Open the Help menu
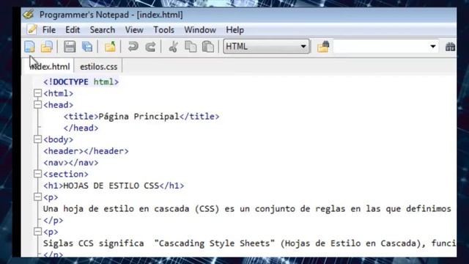Image resolution: width=469 pixels, height=264 pixels. pos(234,30)
